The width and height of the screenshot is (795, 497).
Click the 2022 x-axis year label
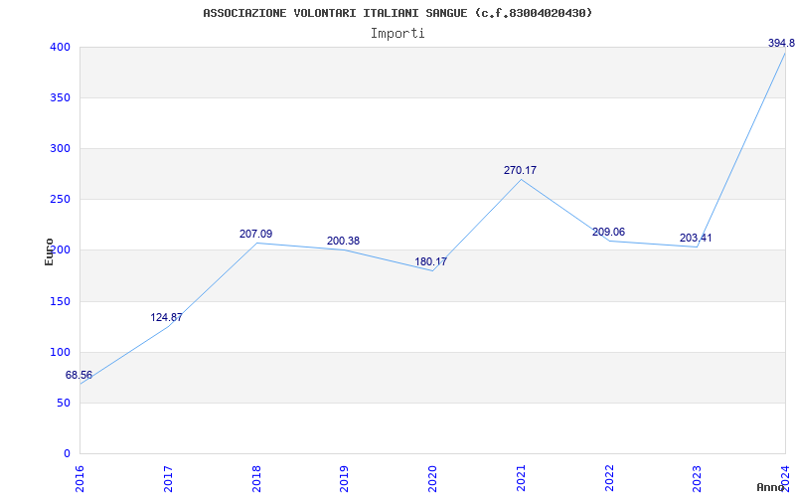point(609,478)
